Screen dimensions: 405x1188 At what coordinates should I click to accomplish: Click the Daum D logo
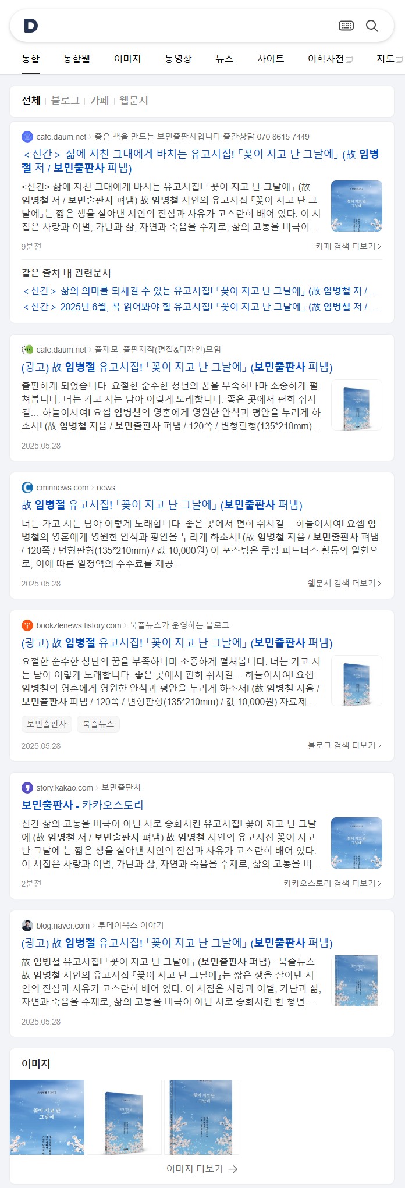pos(31,26)
